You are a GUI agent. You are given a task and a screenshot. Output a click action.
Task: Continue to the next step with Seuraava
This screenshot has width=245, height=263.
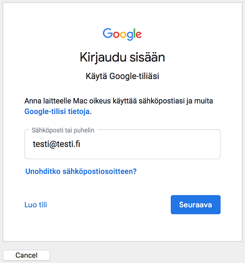(195, 205)
